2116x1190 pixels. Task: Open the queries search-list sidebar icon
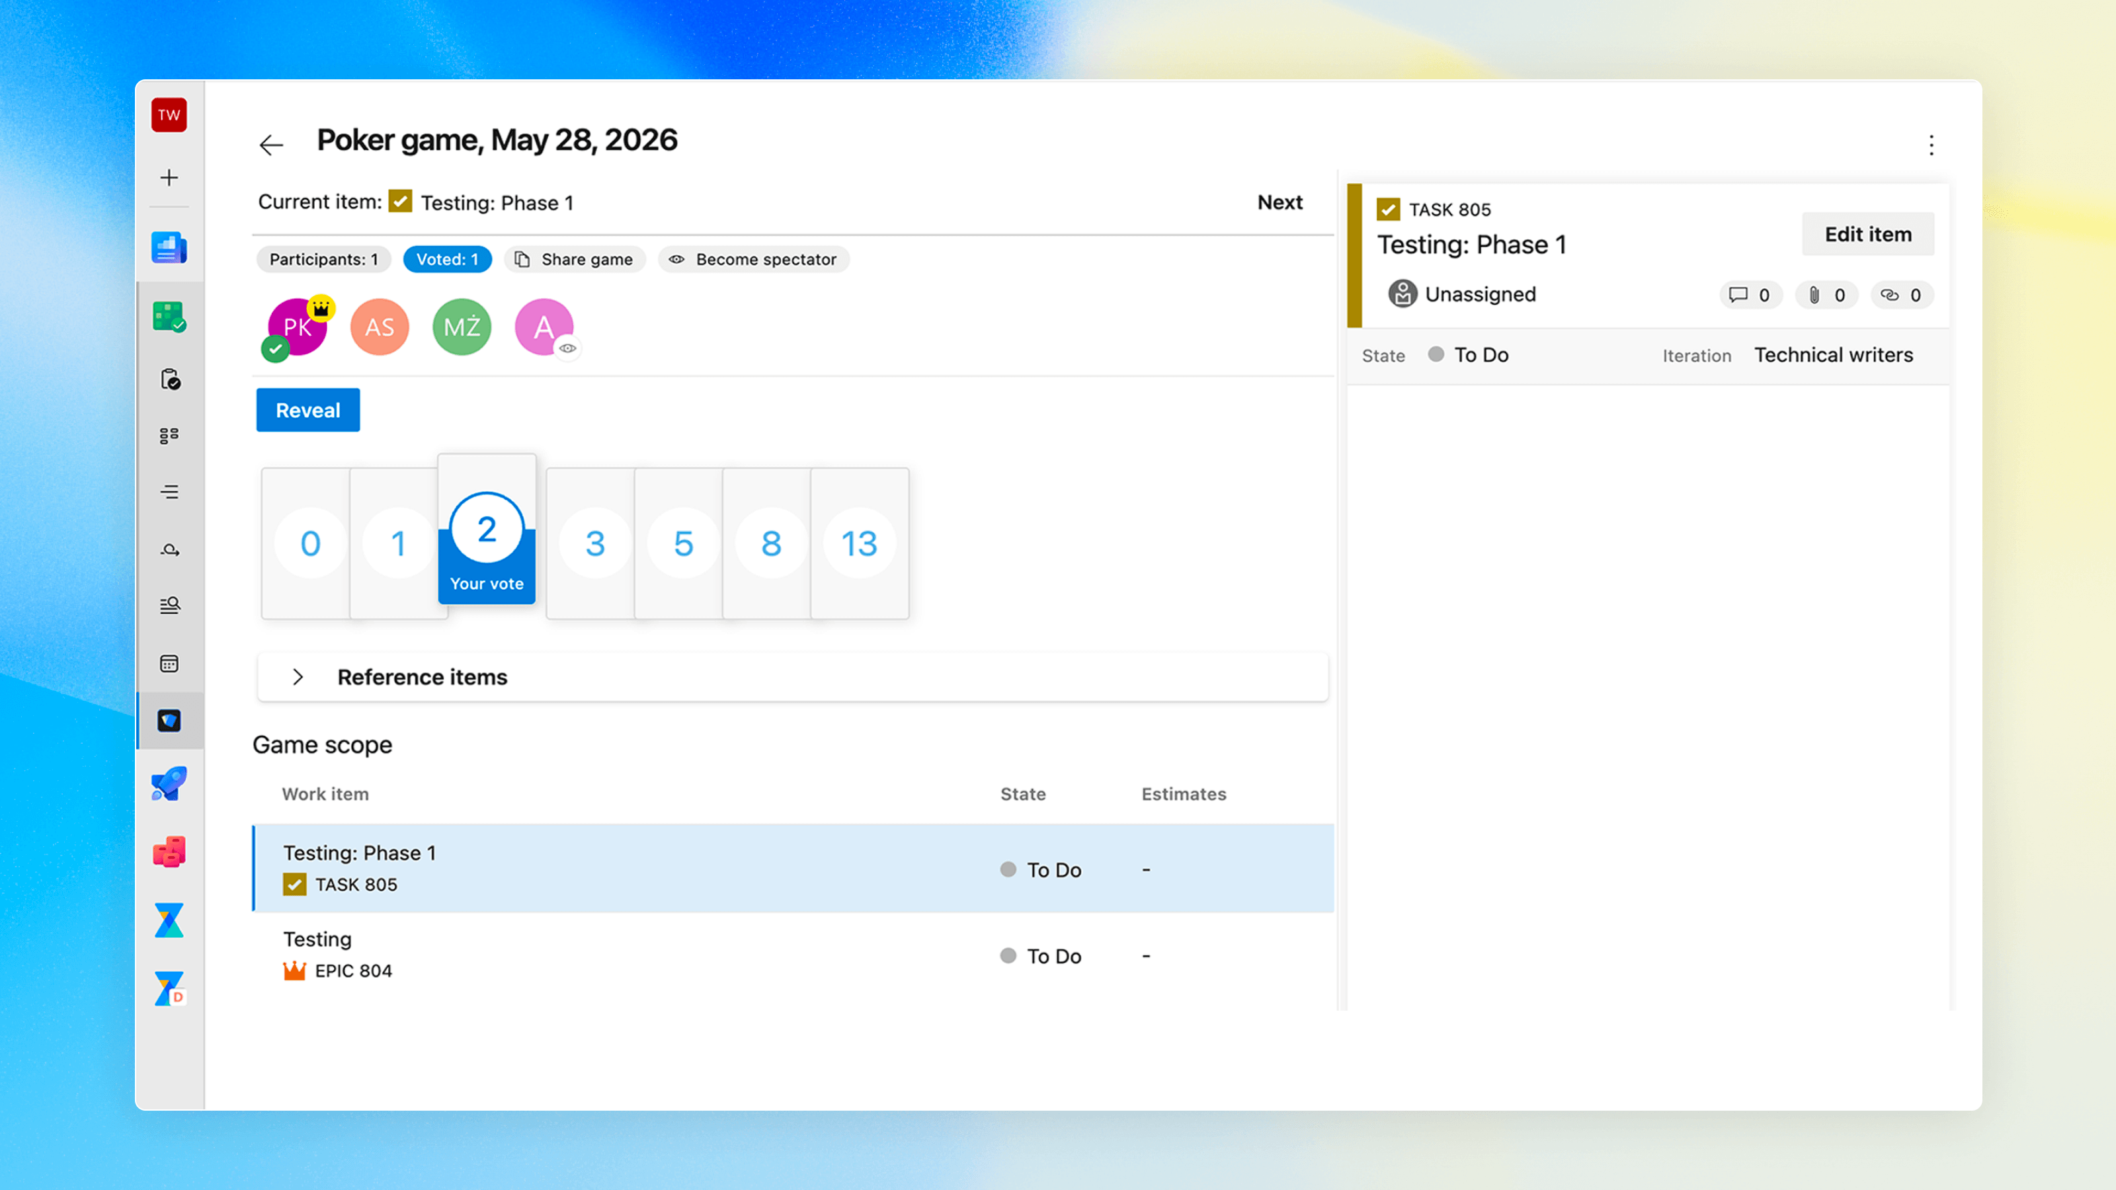point(169,606)
